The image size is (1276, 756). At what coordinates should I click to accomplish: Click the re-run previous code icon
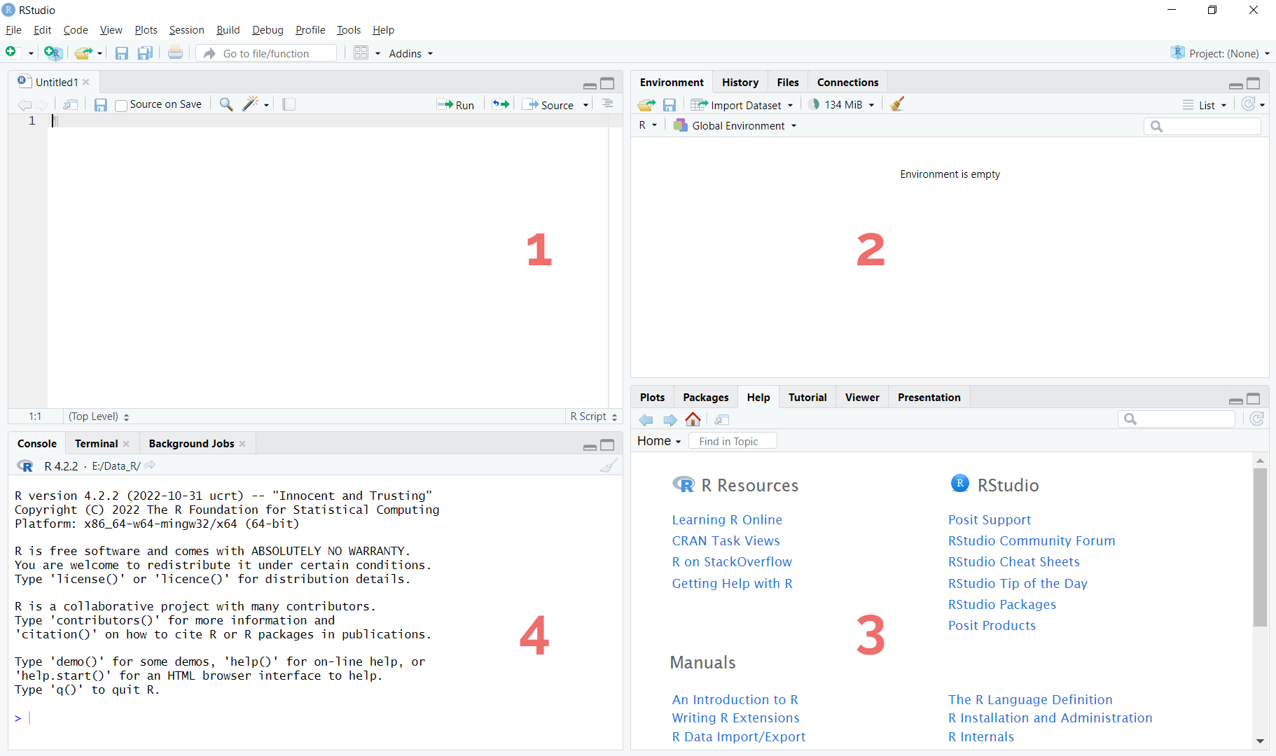500,104
